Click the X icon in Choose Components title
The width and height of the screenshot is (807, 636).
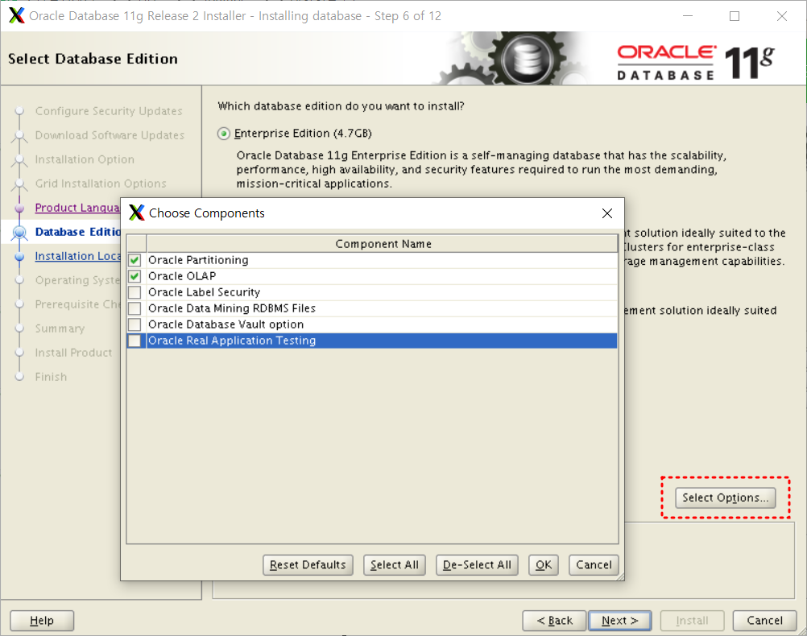tap(137, 213)
